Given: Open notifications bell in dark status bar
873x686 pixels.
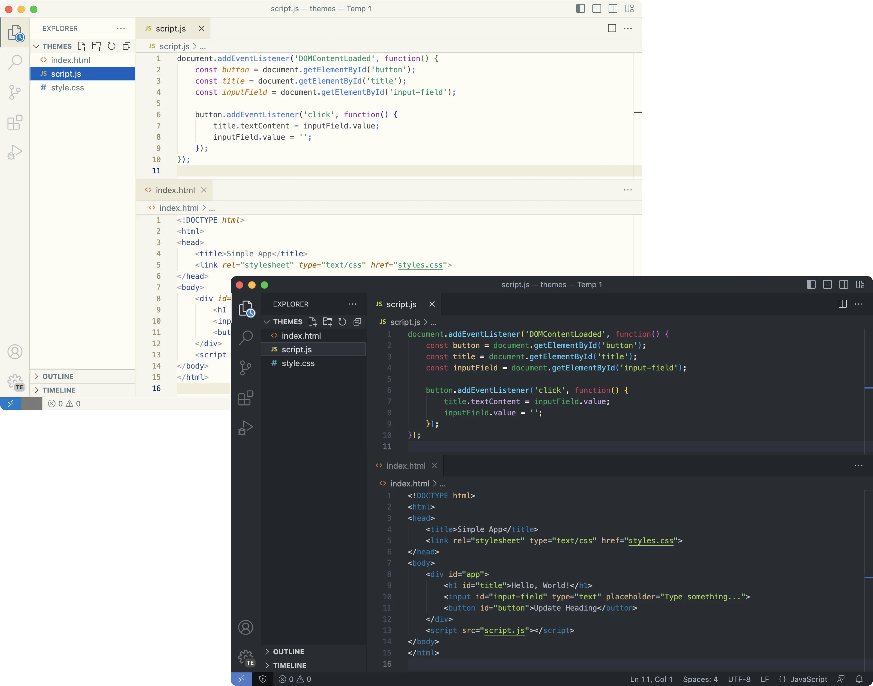Looking at the screenshot, I should tap(859, 679).
